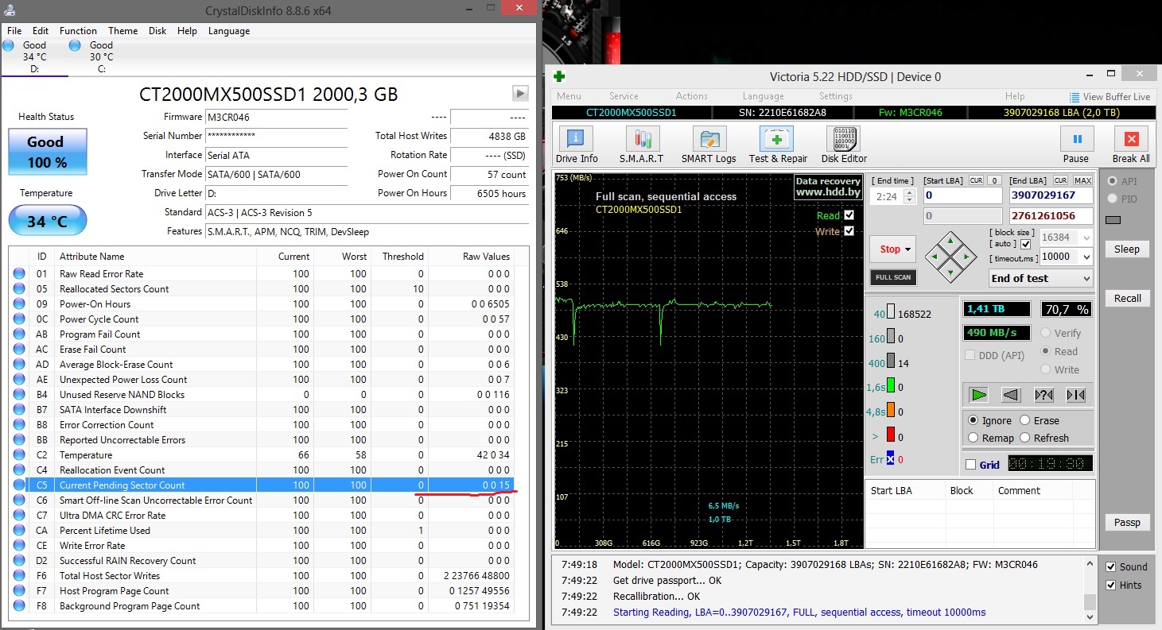Select the Remap radio button
Image resolution: width=1162 pixels, height=630 pixels.
(974, 438)
